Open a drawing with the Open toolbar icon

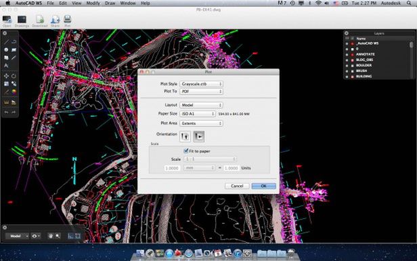click(7, 20)
